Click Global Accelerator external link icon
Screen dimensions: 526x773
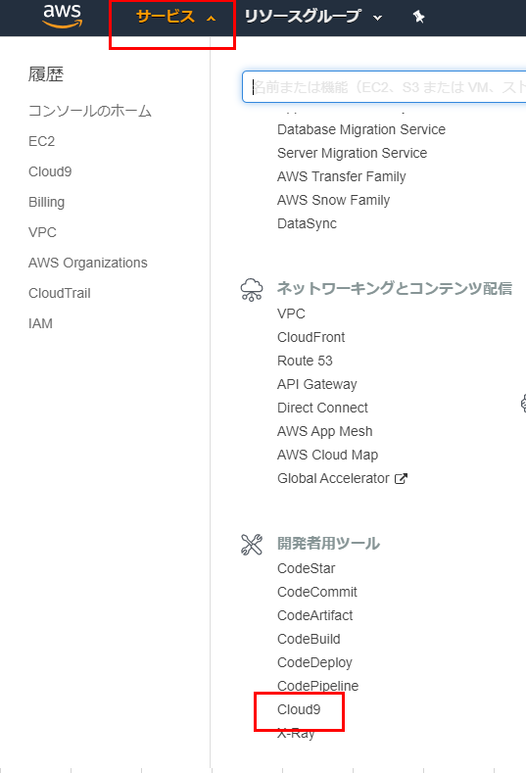pos(401,478)
